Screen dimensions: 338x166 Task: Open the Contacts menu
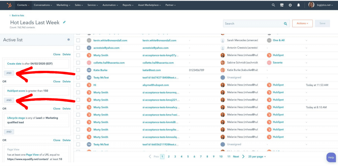pos(23,5)
